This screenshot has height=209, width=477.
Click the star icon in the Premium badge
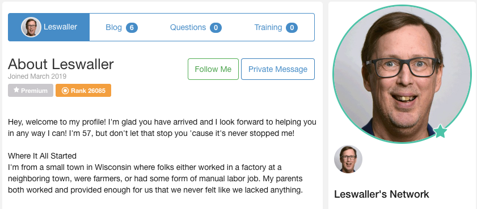pos(16,90)
